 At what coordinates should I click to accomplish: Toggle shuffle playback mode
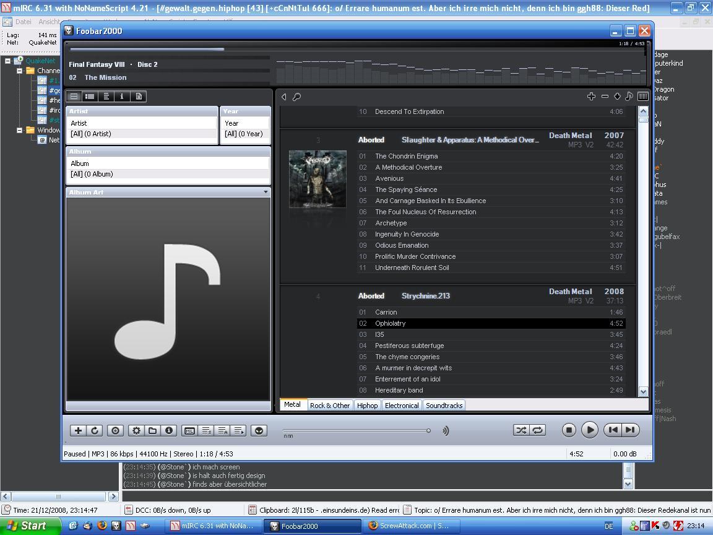[x=521, y=430]
